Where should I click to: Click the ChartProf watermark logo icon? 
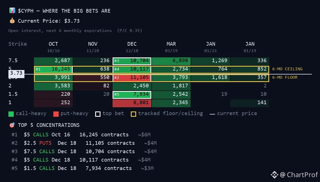pos(274,175)
